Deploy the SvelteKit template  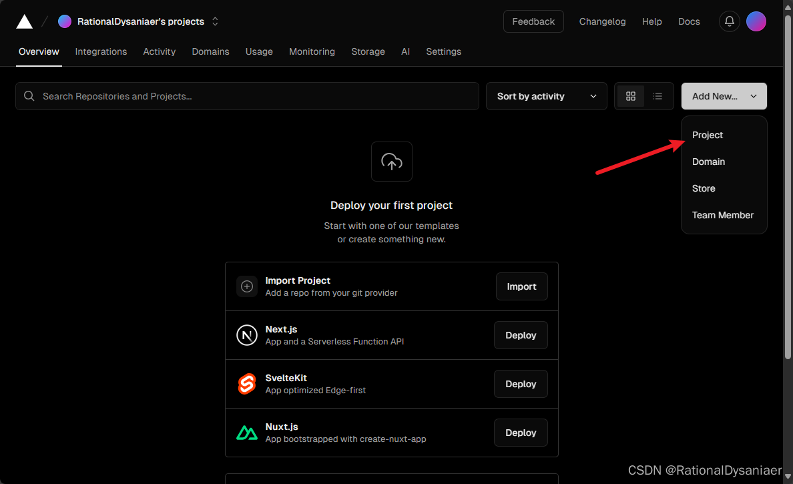pyautogui.click(x=521, y=384)
